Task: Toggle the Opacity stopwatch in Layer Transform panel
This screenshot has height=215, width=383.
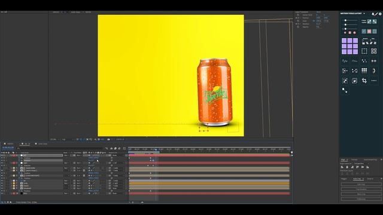Action: (x=298, y=27)
